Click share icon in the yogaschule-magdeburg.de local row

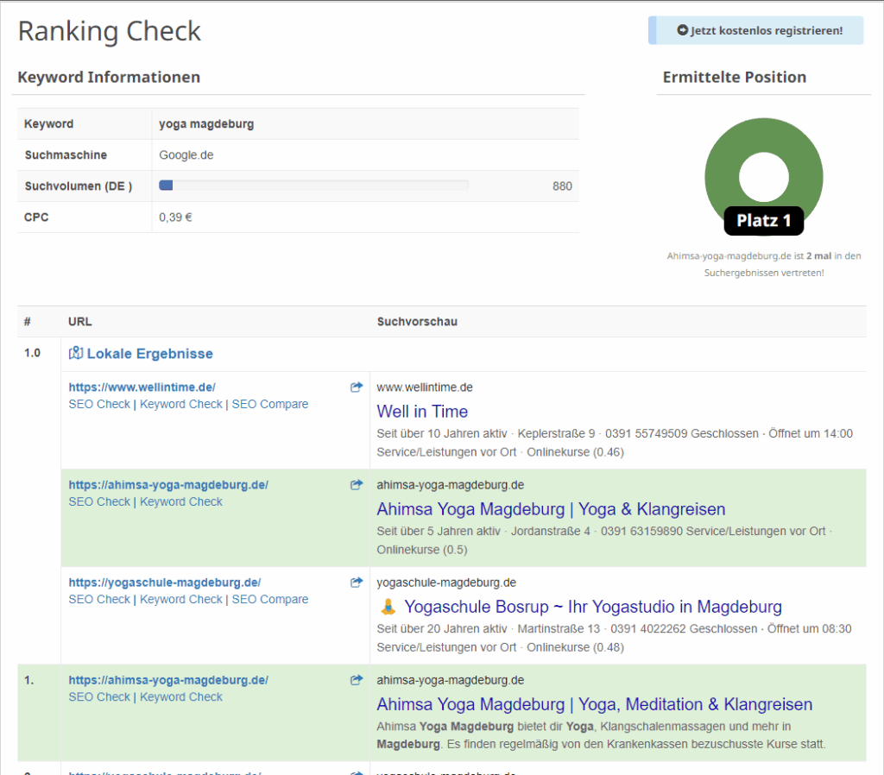point(357,583)
